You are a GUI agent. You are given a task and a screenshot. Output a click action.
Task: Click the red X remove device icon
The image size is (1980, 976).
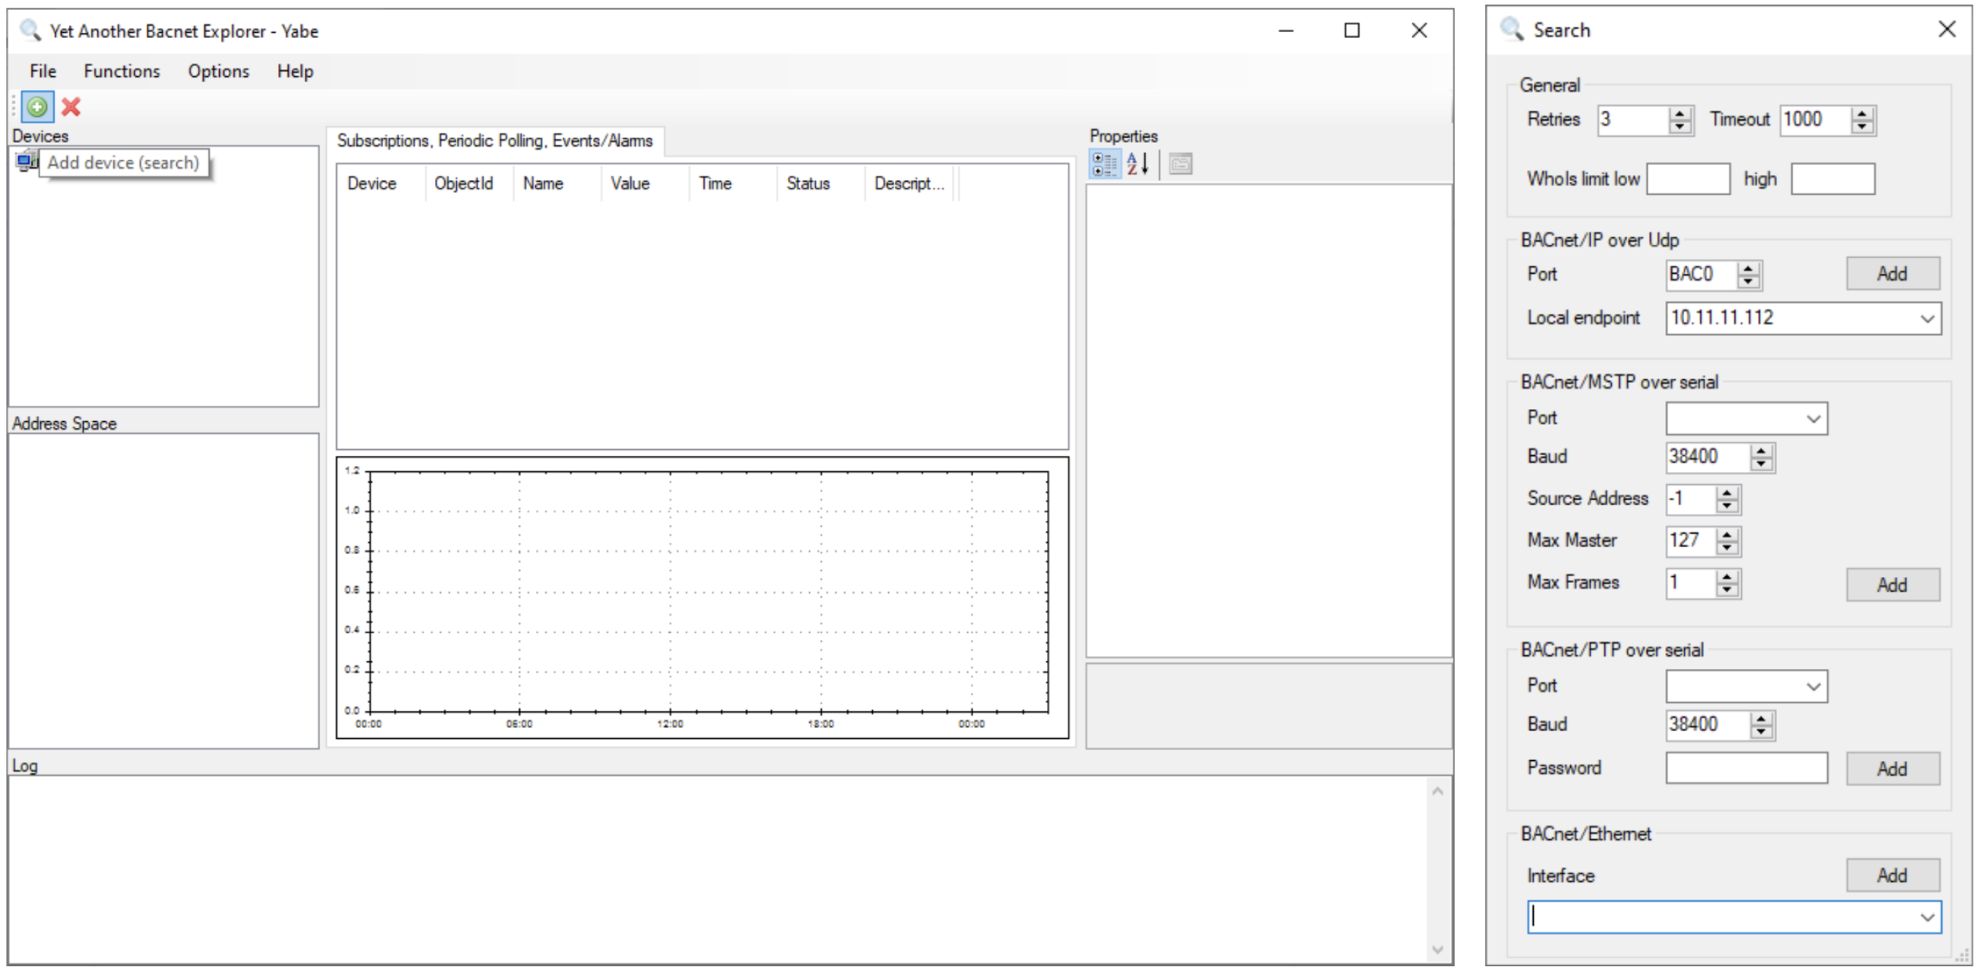point(70,107)
